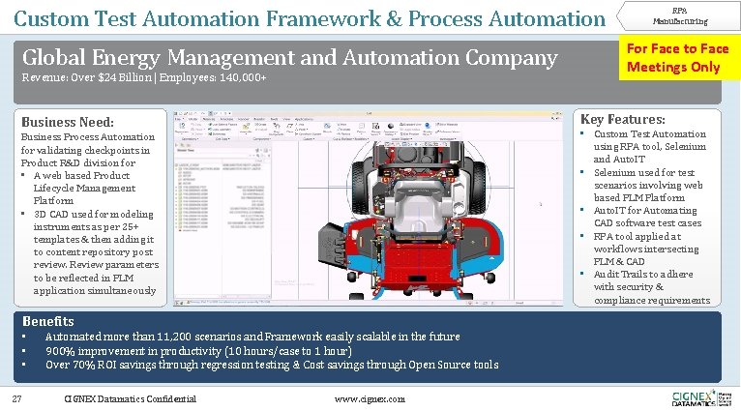Click the datum Plane icon
Viewport: 741px width, 411px height.
(289, 126)
